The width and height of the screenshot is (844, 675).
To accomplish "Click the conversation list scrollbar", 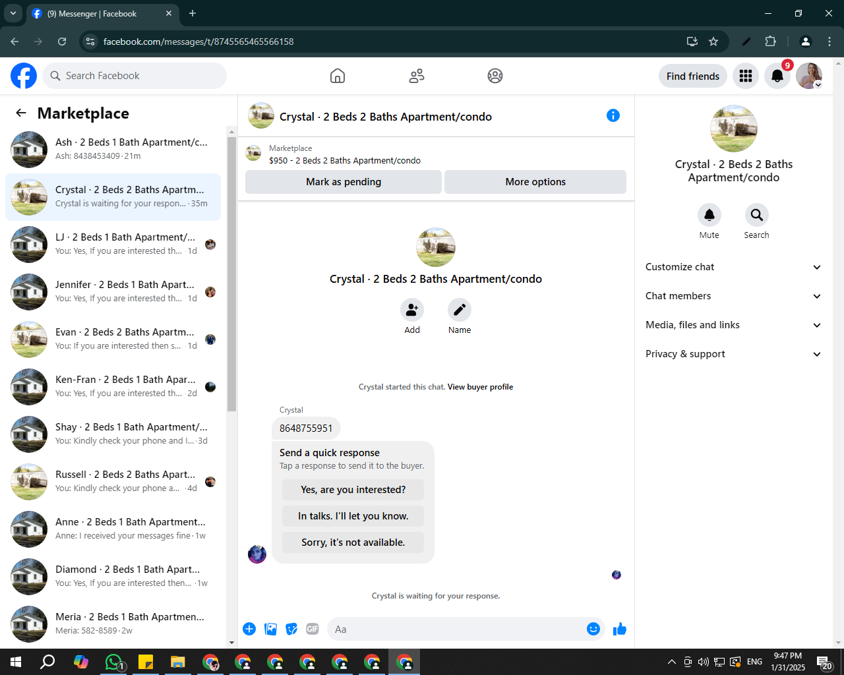I will coord(231,274).
